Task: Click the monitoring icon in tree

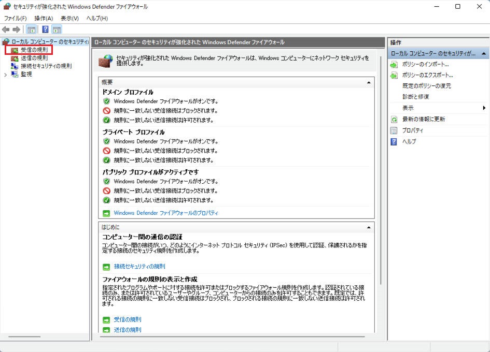Action: (x=15, y=74)
